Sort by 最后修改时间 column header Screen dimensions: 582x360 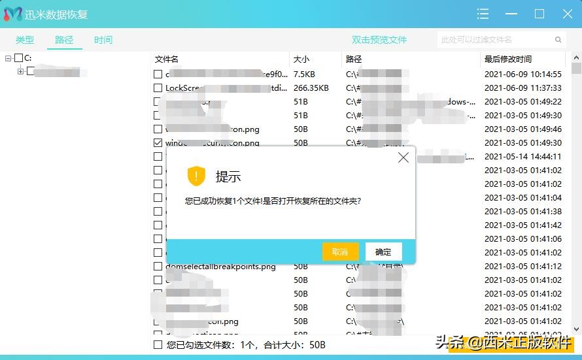507,59
